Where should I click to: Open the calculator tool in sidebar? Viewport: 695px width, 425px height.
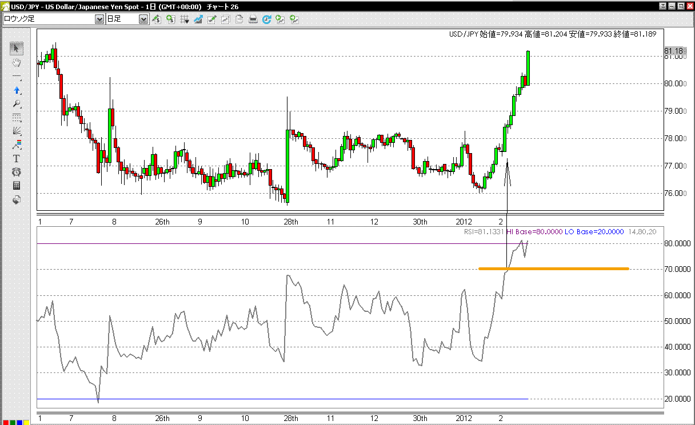tap(17, 186)
